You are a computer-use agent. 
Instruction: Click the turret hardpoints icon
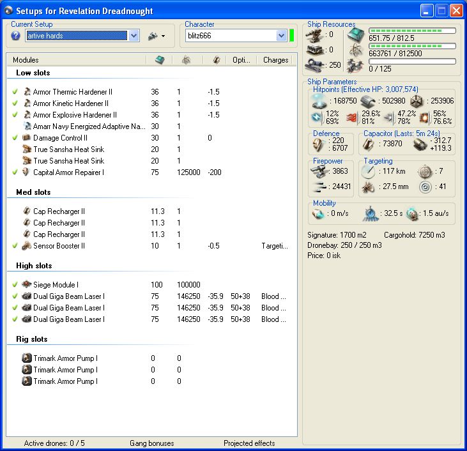[x=315, y=35]
